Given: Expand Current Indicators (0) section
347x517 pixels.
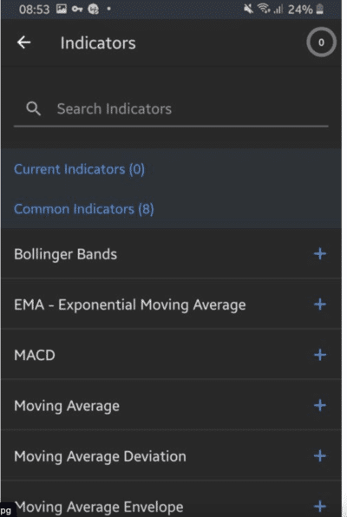Looking at the screenshot, I should pyautogui.click(x=79, y=169).
